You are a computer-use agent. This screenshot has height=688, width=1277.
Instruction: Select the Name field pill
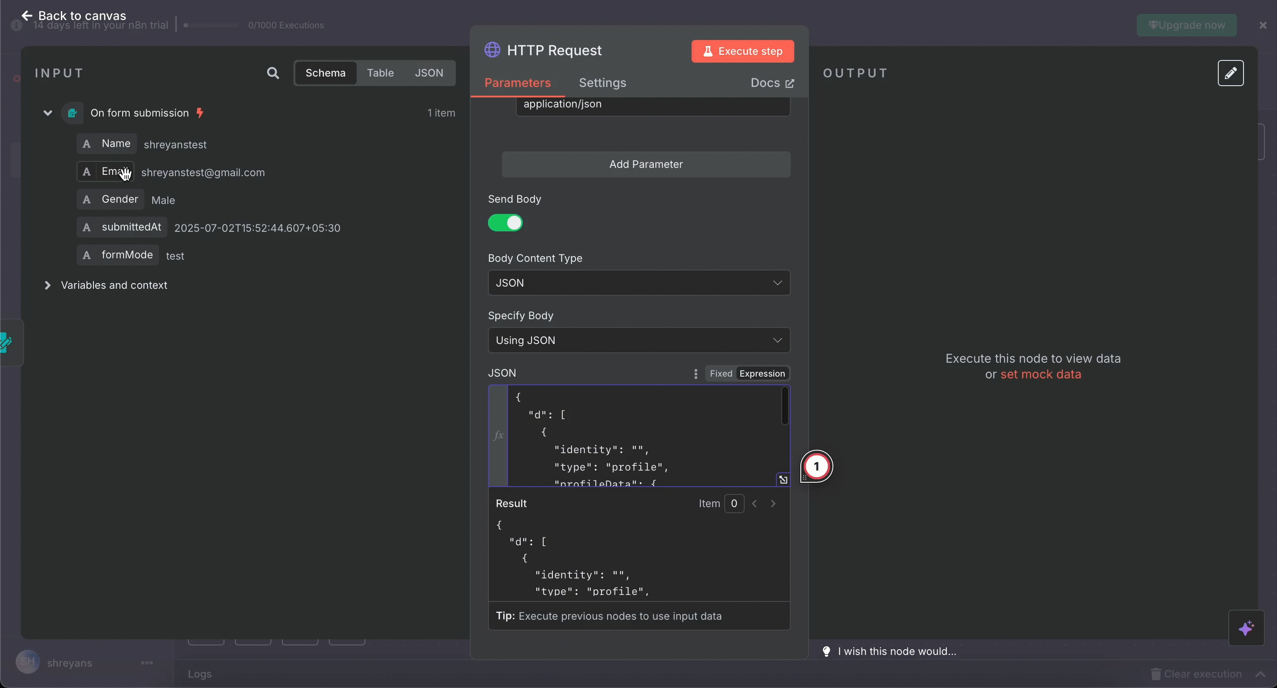pos(107,144)
